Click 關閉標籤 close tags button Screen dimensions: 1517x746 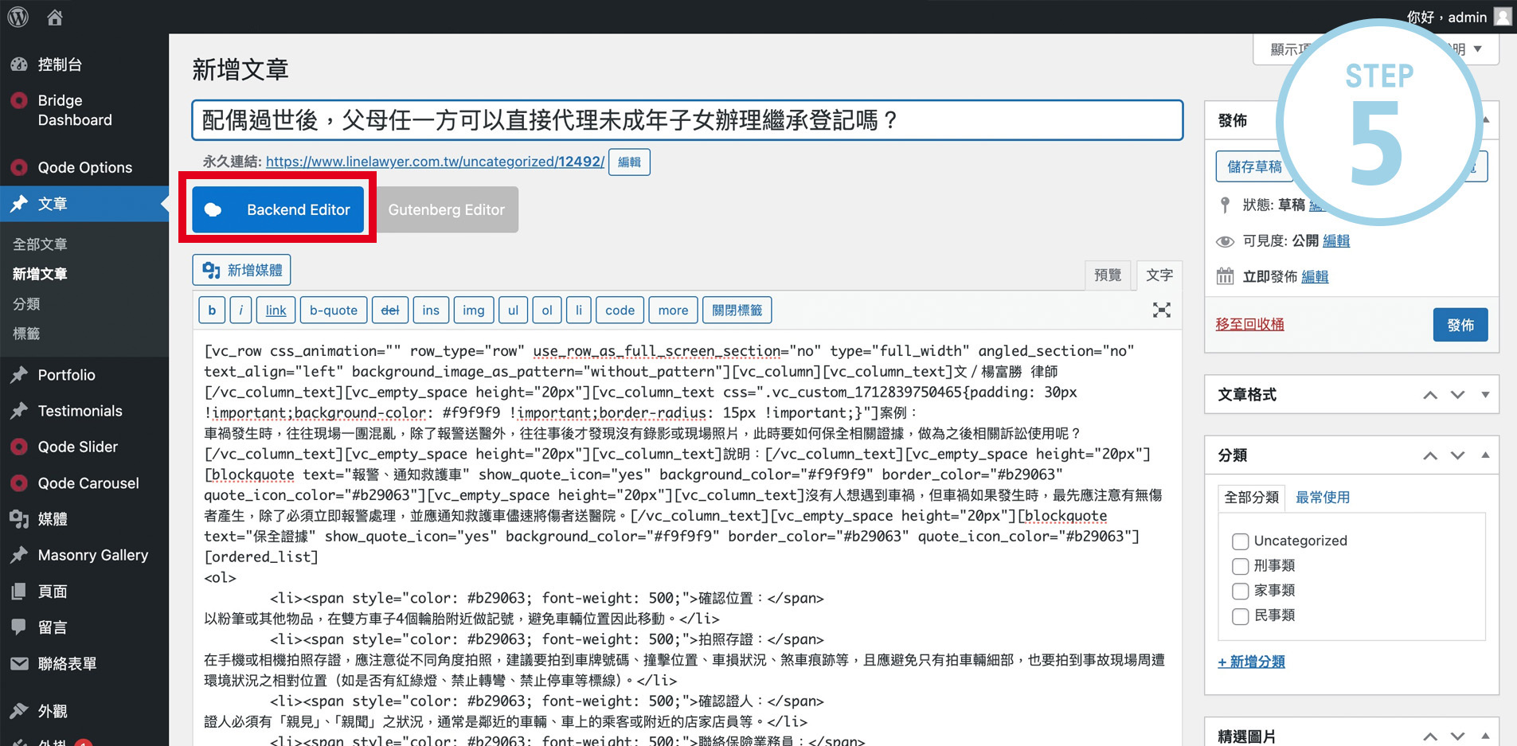click(737, 311)
